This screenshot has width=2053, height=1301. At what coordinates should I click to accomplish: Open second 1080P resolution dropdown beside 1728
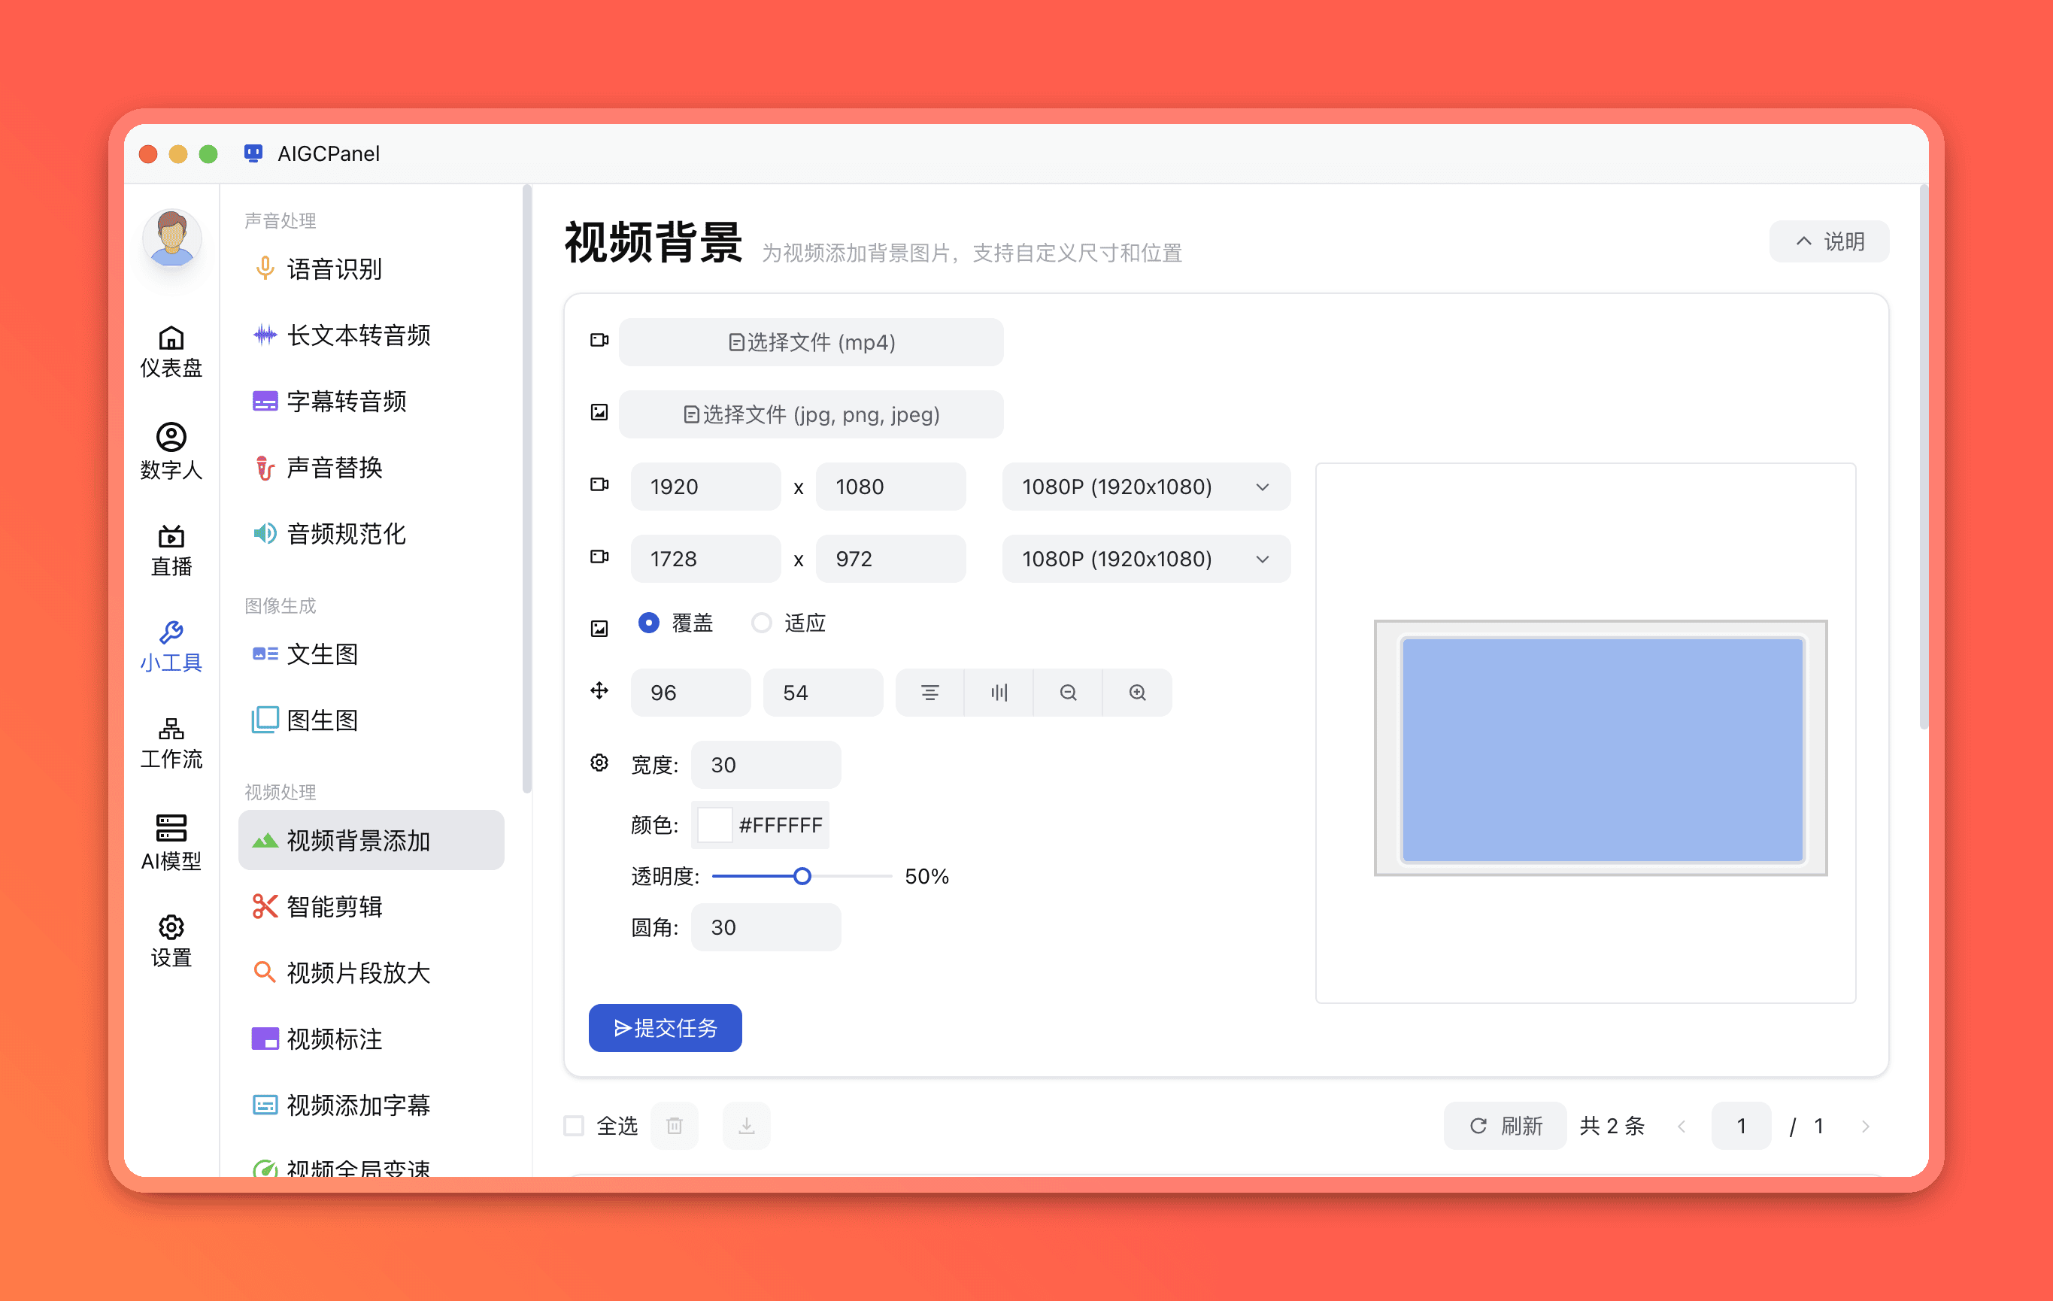[1146, 560]
